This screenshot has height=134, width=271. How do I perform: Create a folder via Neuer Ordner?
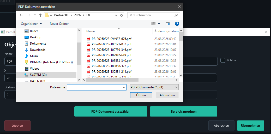point(59,24)
